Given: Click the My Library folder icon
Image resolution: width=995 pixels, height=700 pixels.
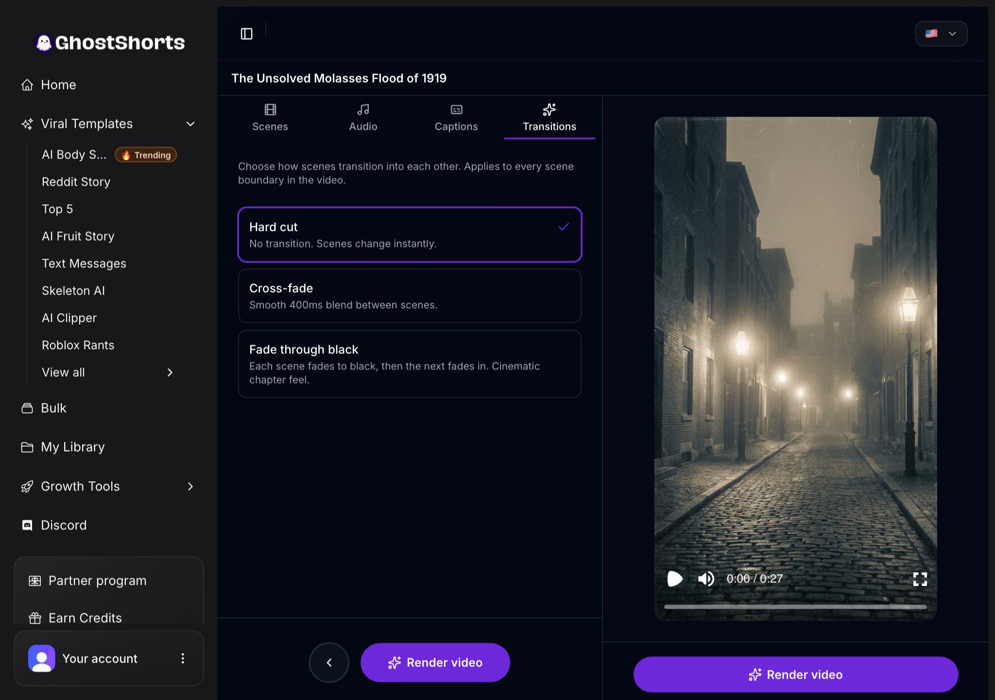Looking at the screenshot, I should [27, 447].
